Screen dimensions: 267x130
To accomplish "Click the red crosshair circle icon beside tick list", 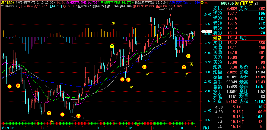I will point(265,106).
